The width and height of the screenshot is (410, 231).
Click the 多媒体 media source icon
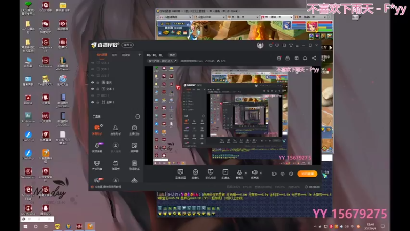[x=225, y=174]
